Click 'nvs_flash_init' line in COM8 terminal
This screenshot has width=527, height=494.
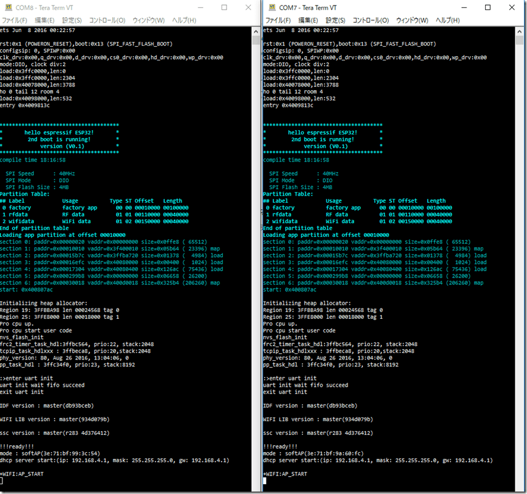click(x=22, y=337)
